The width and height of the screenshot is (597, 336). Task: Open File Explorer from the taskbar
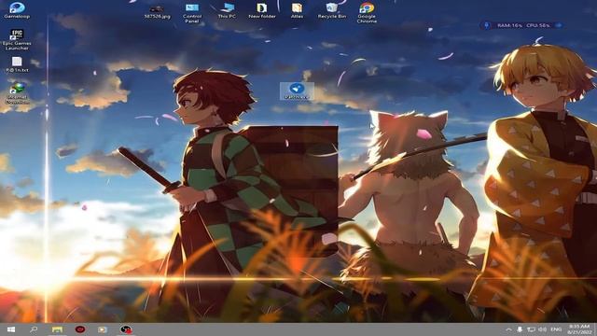coord(57,329)
